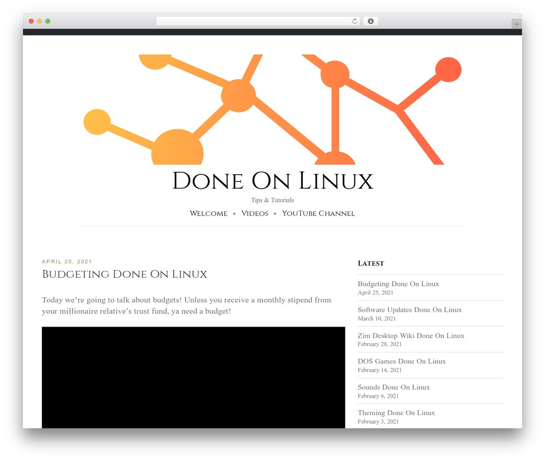Screen dimensions: 545x461
Task: Click the Latest sidebar heading
Action: 371,263
